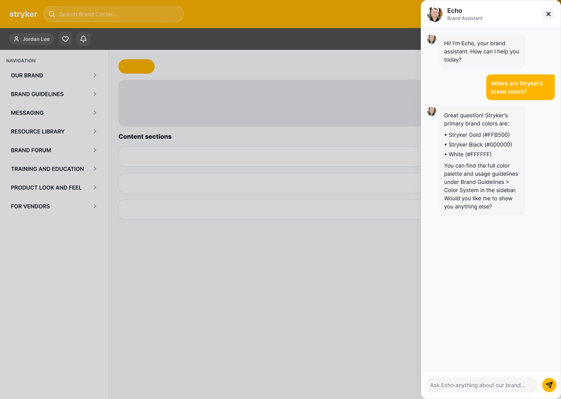Click Echo avatar beside the brand colors reply

pos(432,111)
